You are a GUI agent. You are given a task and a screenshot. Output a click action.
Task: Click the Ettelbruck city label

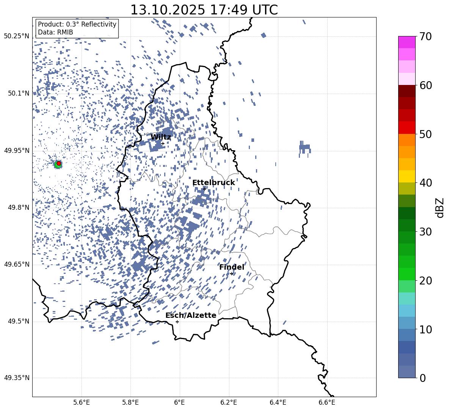click(214, 182)
